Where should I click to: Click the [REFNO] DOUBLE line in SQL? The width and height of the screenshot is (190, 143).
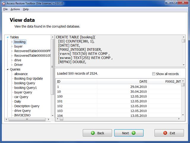click(x=72, y=62)
